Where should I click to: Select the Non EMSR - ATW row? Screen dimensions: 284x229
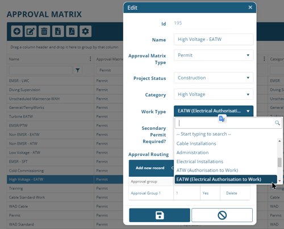[x=65, y=143]
